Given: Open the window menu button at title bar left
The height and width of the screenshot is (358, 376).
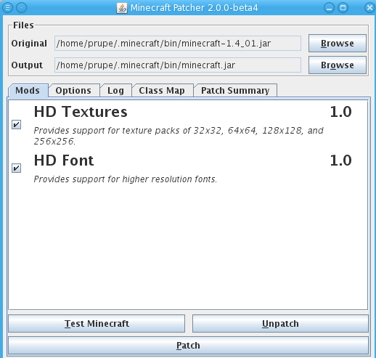Looking at the screenshot, I should point(7,8).
